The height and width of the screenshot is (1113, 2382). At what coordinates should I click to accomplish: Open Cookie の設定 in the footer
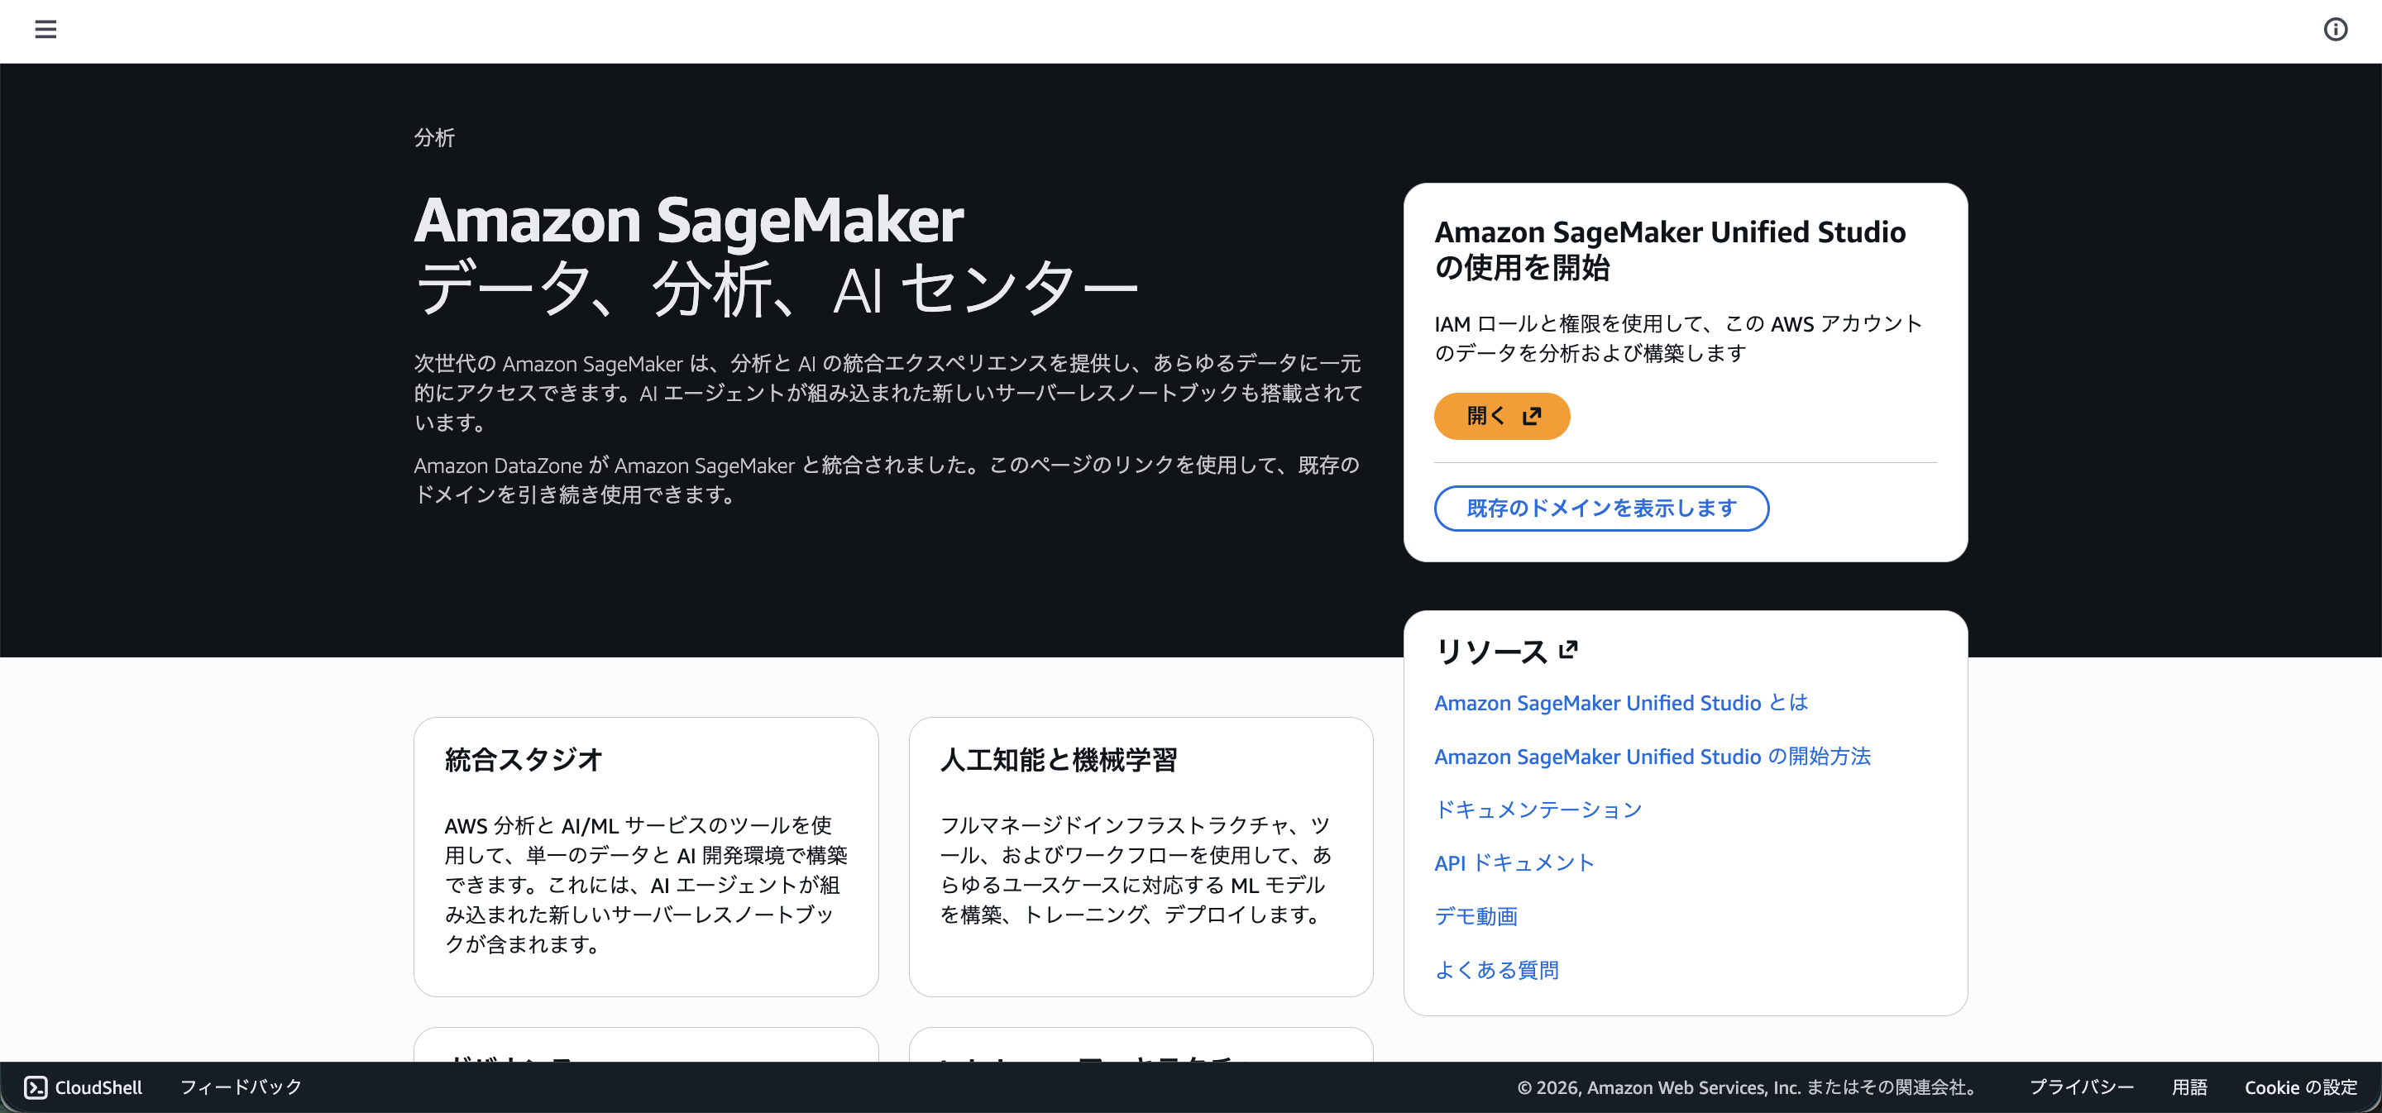(x=2301, y=1087)
